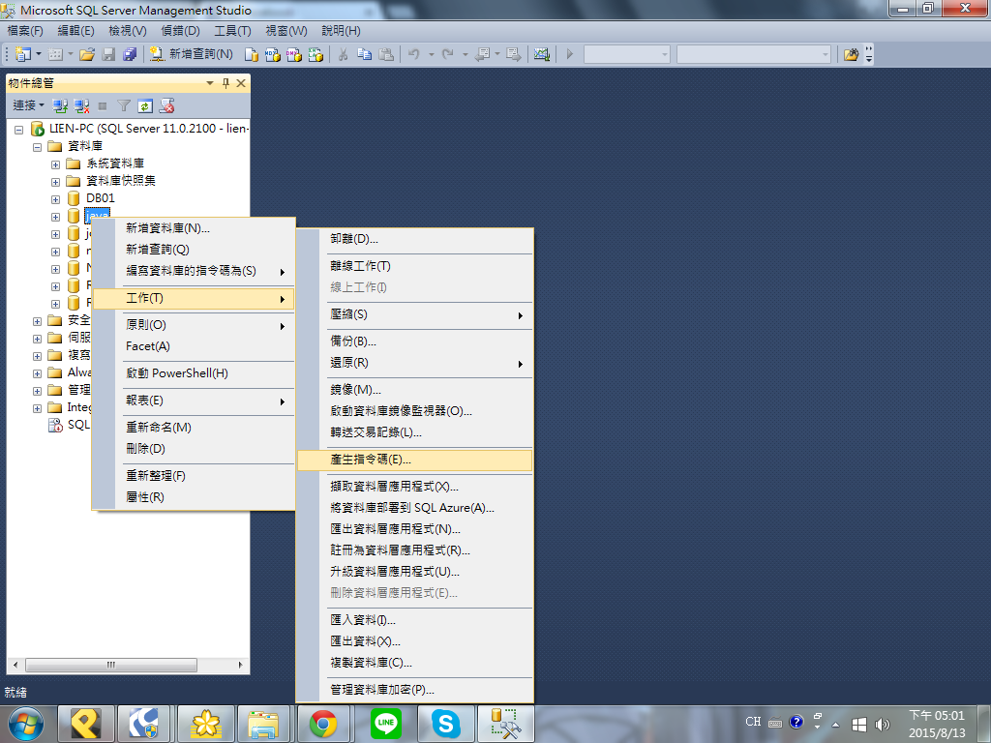Open the 報表(E) submenu
The height and width of the screenshot is (743, 991).
pyautogui.click(x=194, y=401)
